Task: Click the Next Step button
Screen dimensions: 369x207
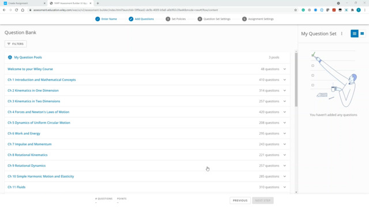Action: pos(263,201)
